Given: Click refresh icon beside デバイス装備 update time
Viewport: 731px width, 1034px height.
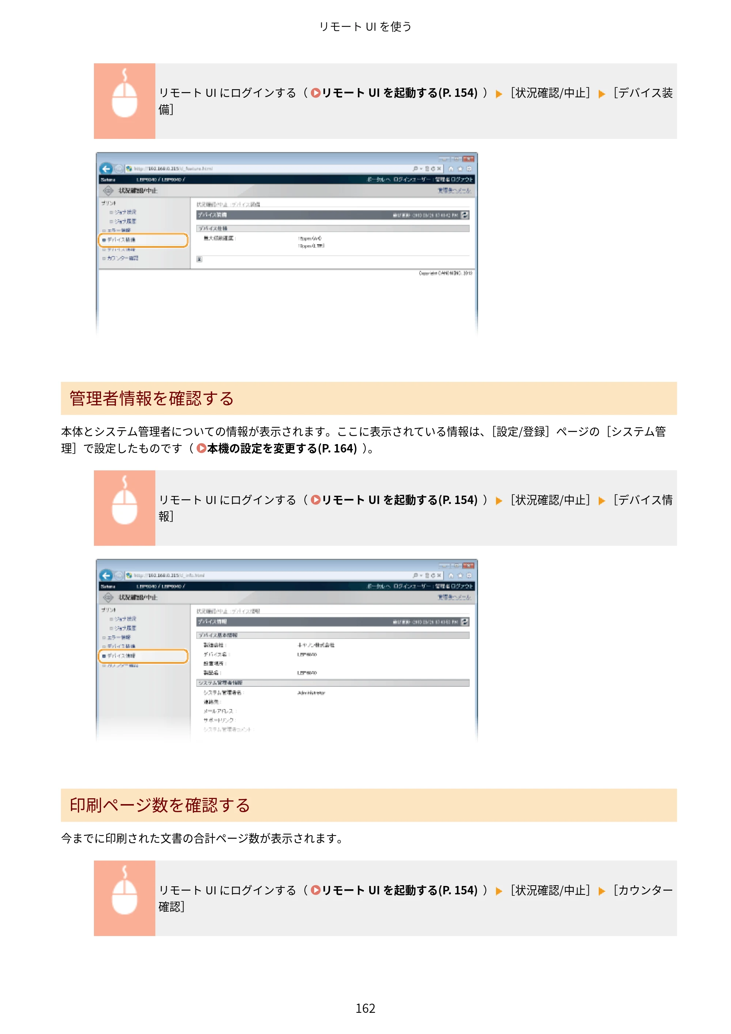Looking at the screenshot, I should [x=465, y=215].
